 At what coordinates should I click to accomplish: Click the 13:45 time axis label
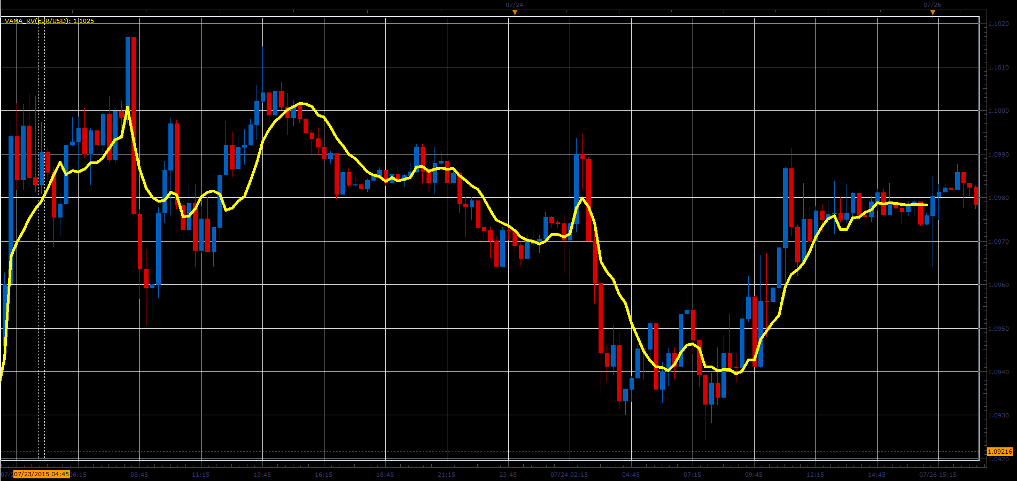[x=262, y=475]
